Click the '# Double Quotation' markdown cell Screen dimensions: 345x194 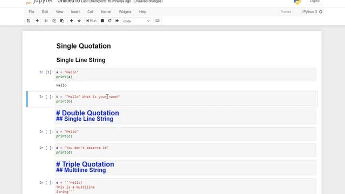[185, 116]
